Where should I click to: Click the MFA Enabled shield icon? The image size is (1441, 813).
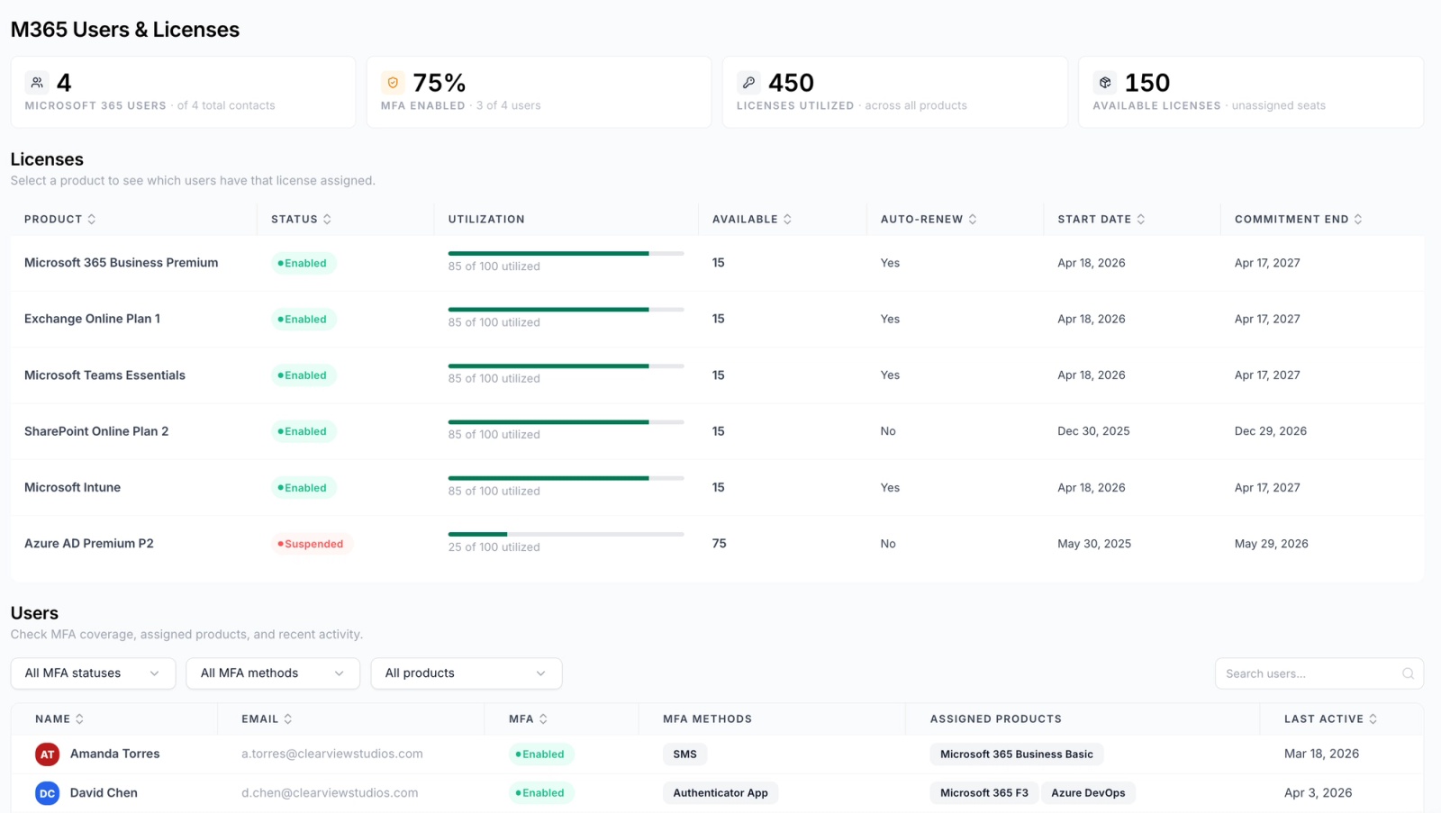(x=393, y=83)
